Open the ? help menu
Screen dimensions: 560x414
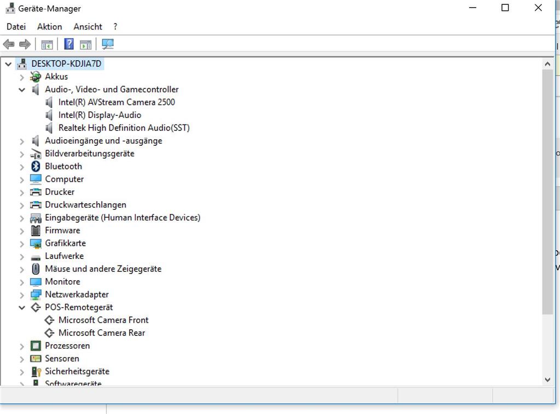click(x=115, y=27)
